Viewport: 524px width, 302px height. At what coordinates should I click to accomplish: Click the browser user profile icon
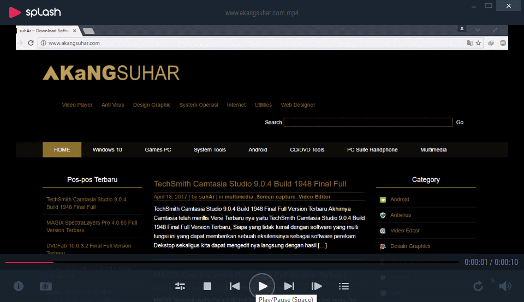click(x=462, y=29)
